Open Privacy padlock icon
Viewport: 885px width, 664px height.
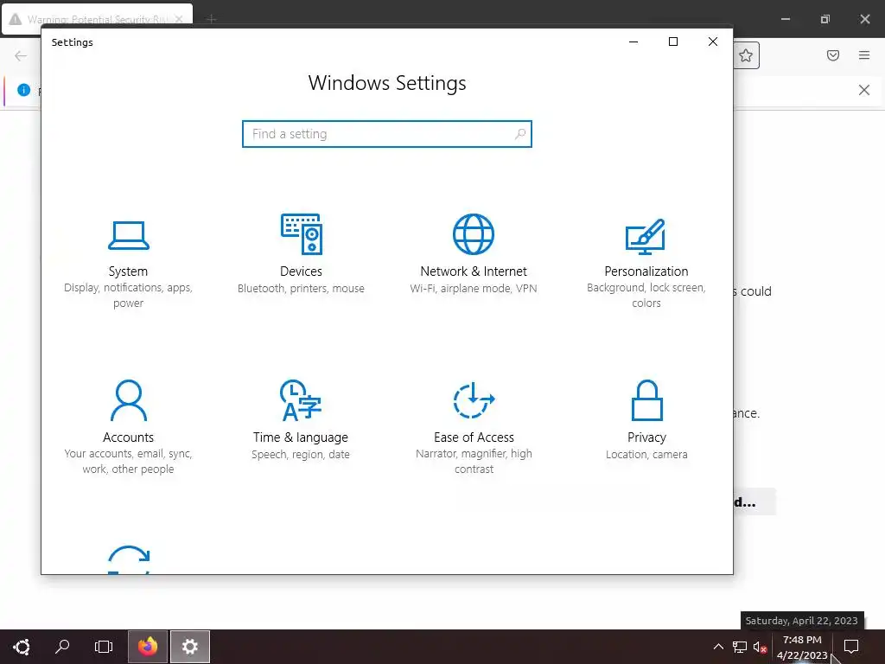coord(646,400)
